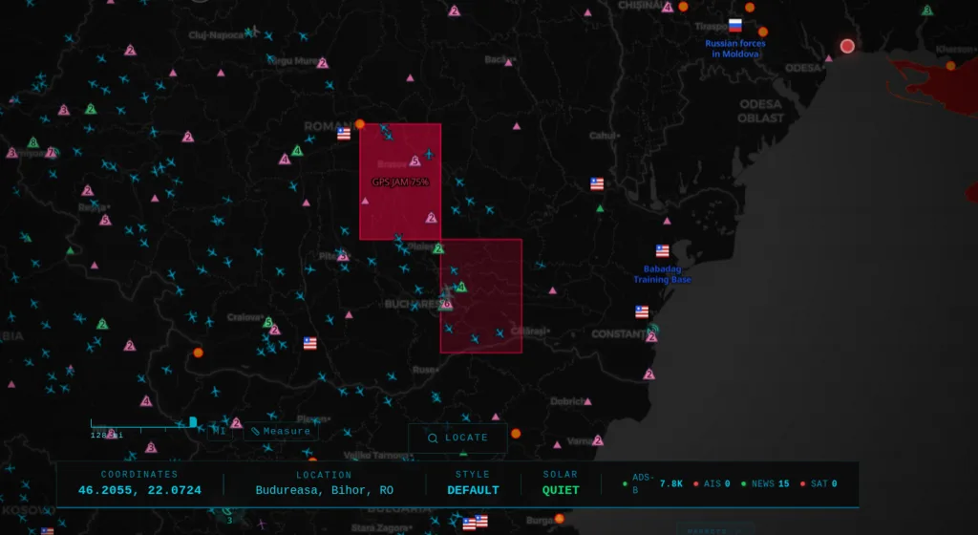Toggle the AIS 0 feed indicator
Screen dimensions: 978x535
712,483
